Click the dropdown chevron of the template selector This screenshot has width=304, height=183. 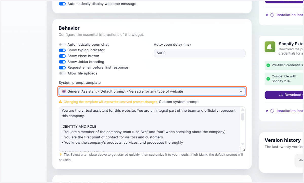(241, 92)
